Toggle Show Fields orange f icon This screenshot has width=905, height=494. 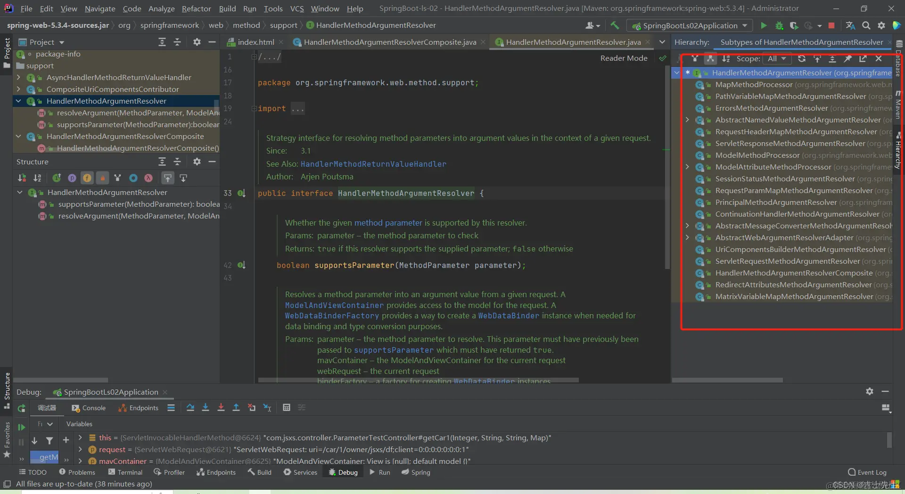tap(87, 178)
